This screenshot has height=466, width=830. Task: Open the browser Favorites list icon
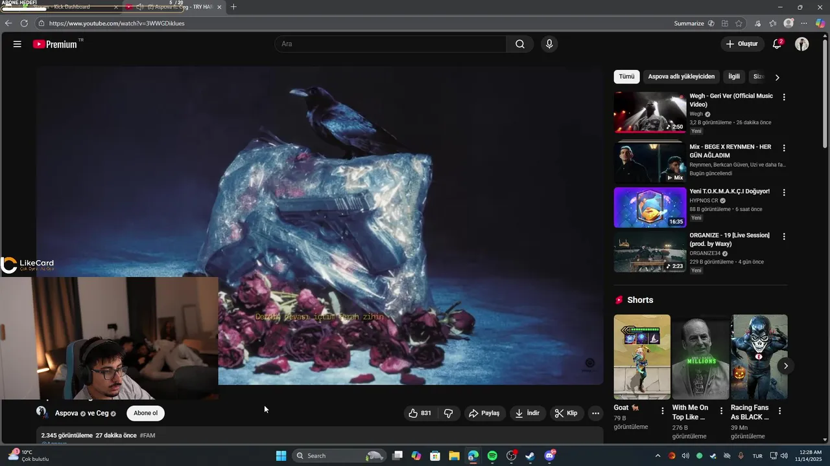tap(773, 23)
